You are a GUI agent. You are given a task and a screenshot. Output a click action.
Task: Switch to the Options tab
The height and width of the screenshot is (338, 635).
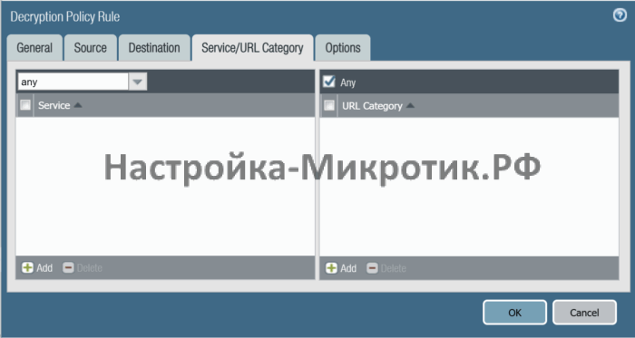pyautogui.click(x=343, y=48)
